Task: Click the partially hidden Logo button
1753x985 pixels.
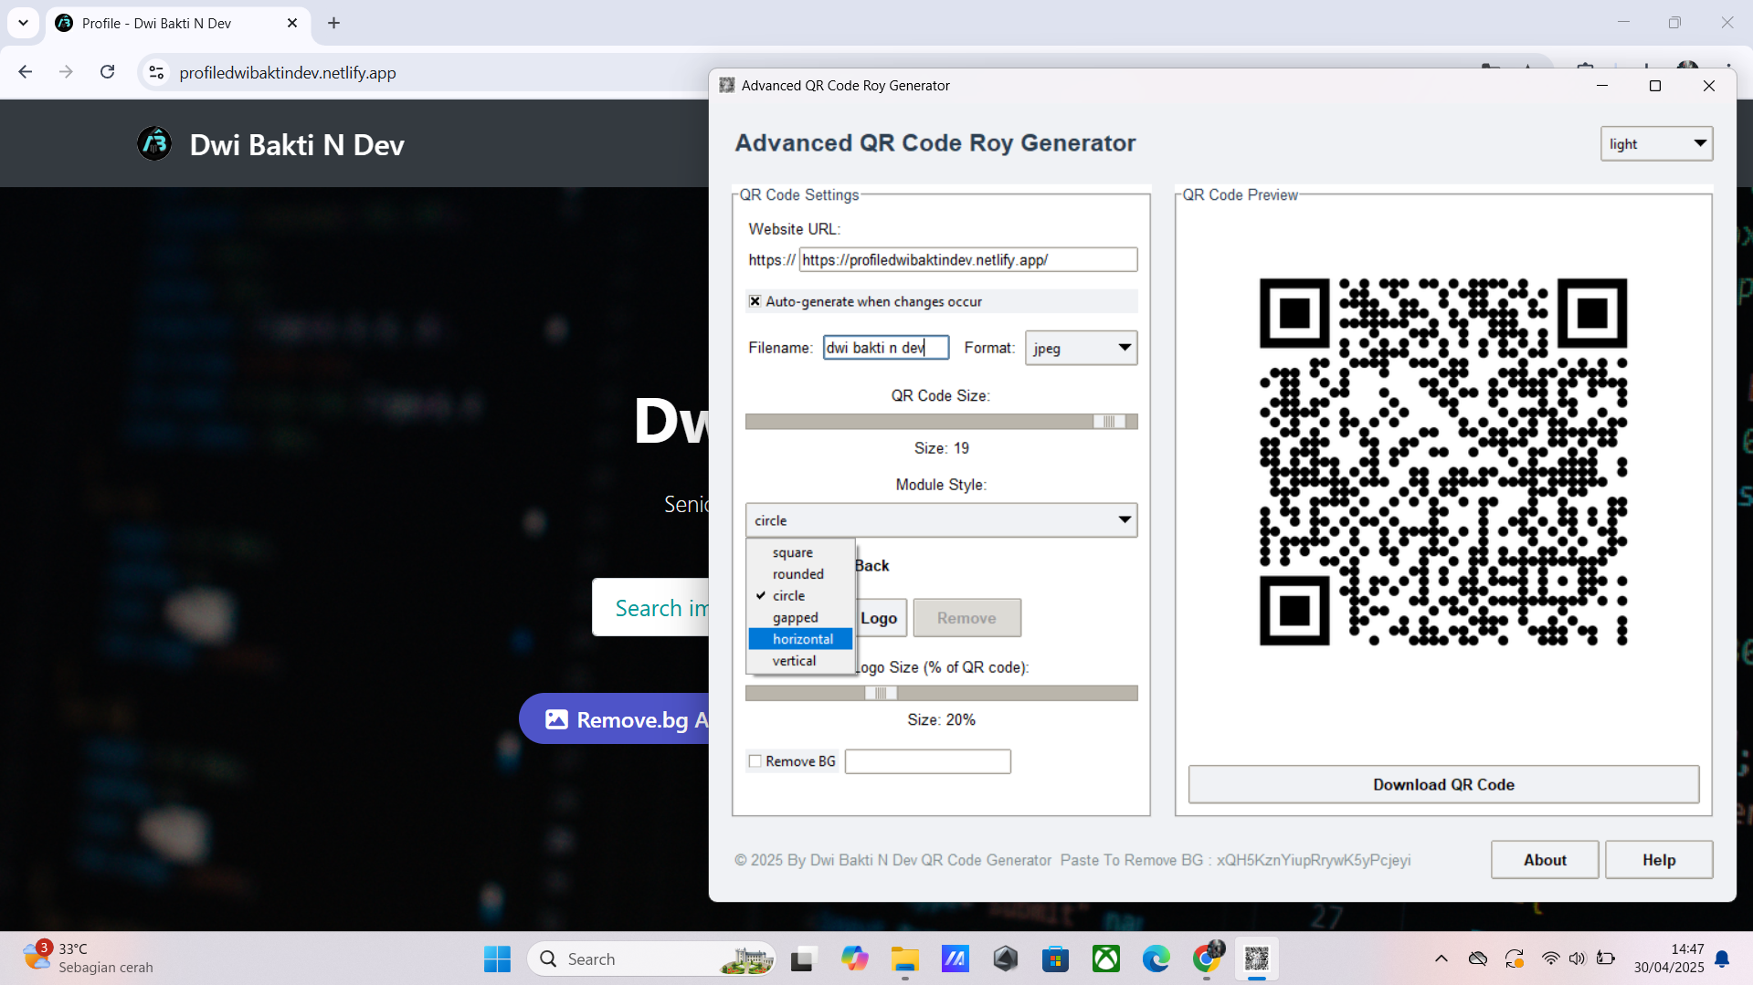Action: tap(881, 618)
